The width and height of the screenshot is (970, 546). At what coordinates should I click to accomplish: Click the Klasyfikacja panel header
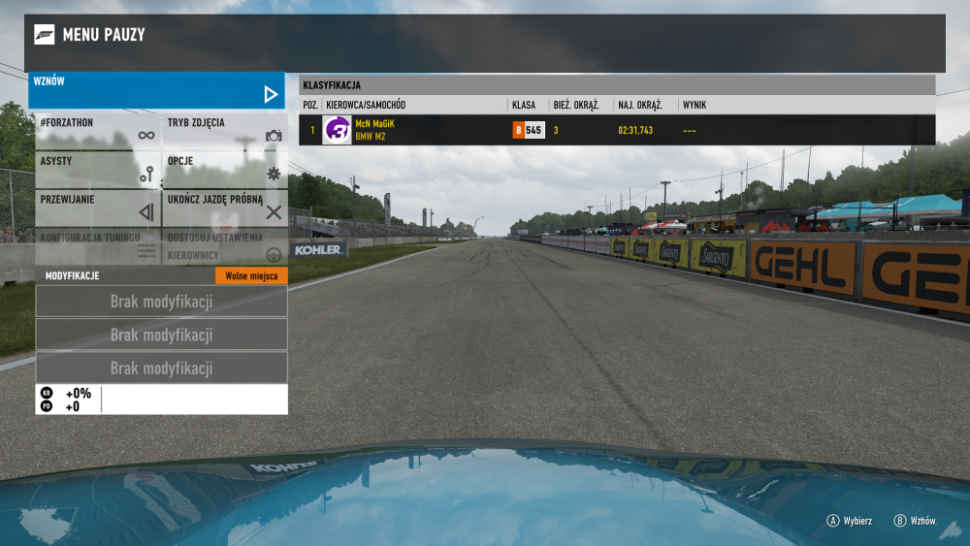point(617,85)
